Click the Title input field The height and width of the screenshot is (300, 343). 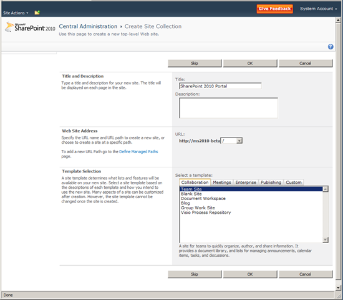(x=220, y=86)
